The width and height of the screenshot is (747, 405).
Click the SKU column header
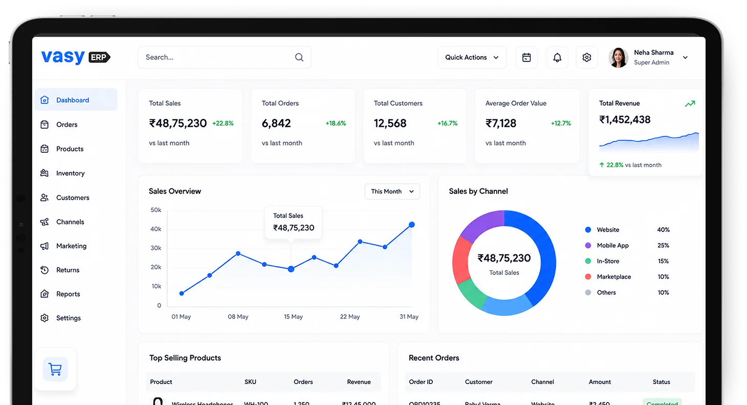(x=250, y=382)
